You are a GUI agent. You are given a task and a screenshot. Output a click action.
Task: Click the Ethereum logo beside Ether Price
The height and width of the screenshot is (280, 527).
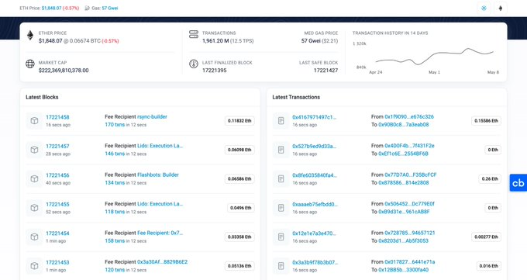[x=30, y=36]
